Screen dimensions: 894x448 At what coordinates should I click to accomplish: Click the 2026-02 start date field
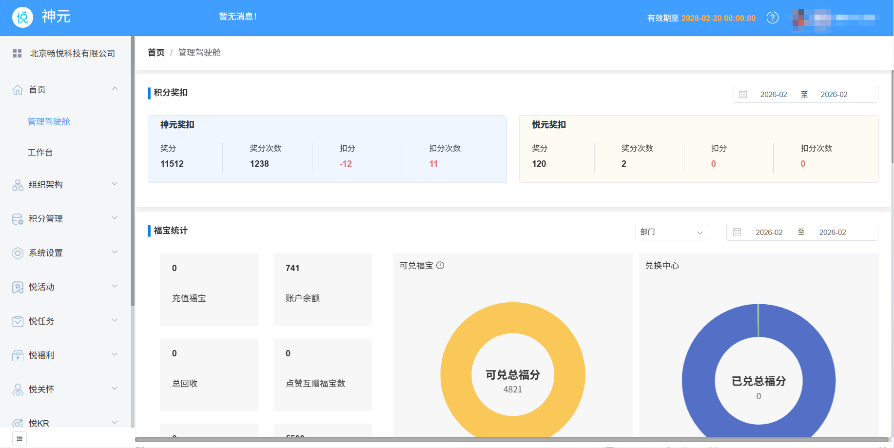pos(774,94)
